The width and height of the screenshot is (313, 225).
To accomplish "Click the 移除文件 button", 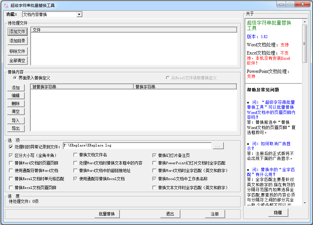I will click(x=17, y=51).
